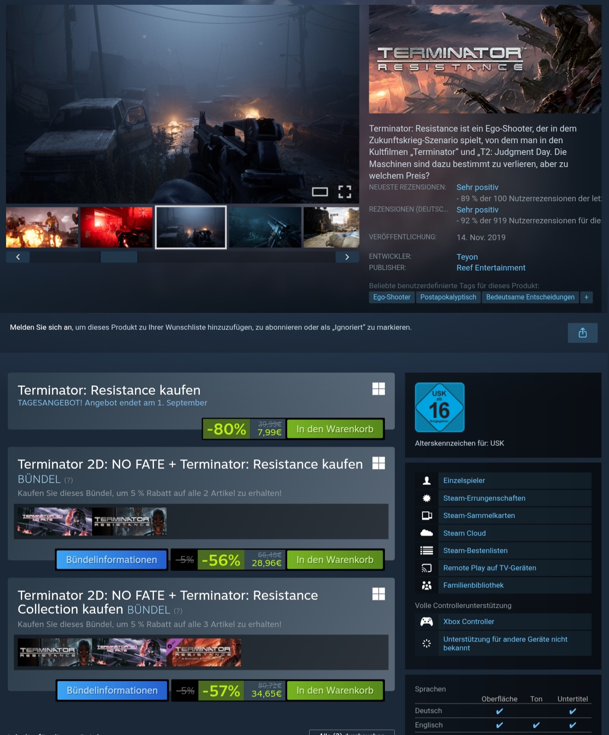Click the newest reviews 'Sehr positiv' summary

click(478, 187)
